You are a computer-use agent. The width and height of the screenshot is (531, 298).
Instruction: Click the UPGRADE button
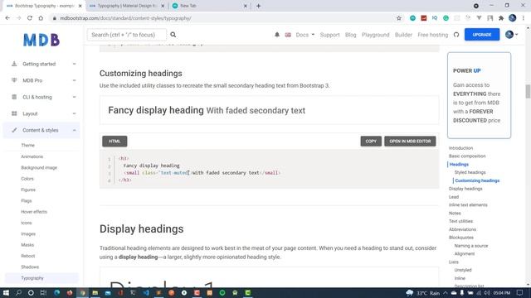click(x=481, y=35)
